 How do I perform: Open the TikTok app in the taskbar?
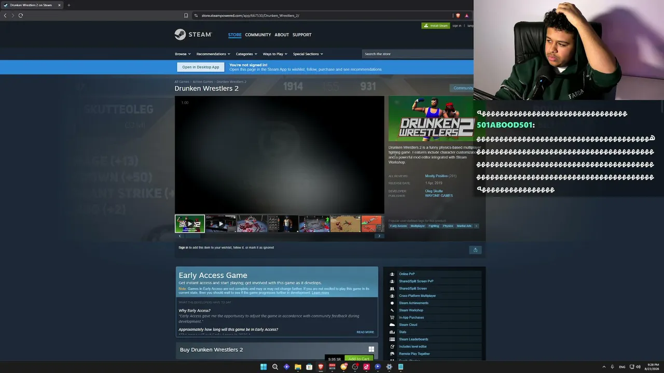(366, 367)
